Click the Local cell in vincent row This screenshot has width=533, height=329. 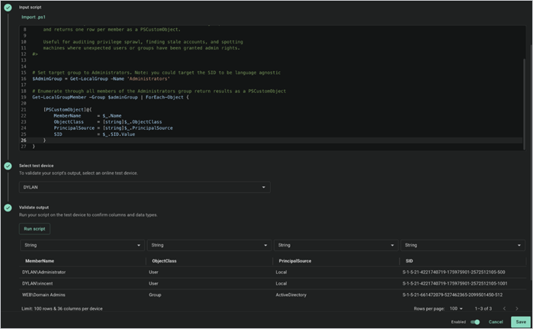(x=281, y=283)
